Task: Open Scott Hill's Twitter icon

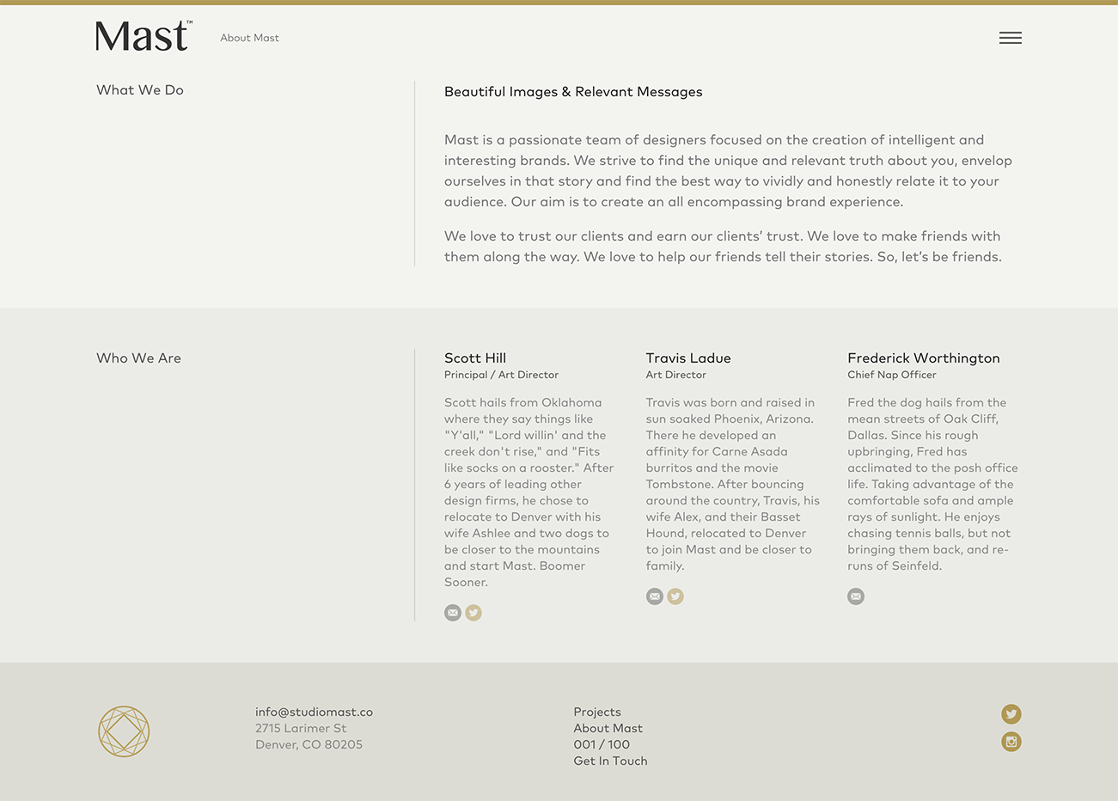Action: [473, 613]
